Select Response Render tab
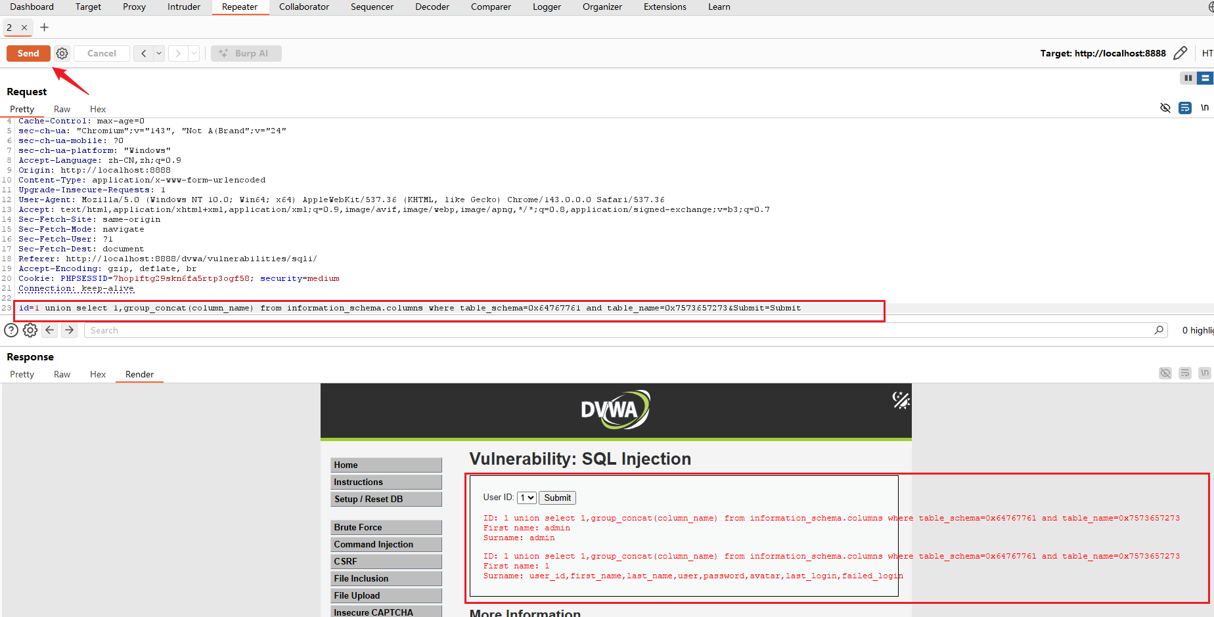Screen dimensions: 1214x617 coord(139,374)
